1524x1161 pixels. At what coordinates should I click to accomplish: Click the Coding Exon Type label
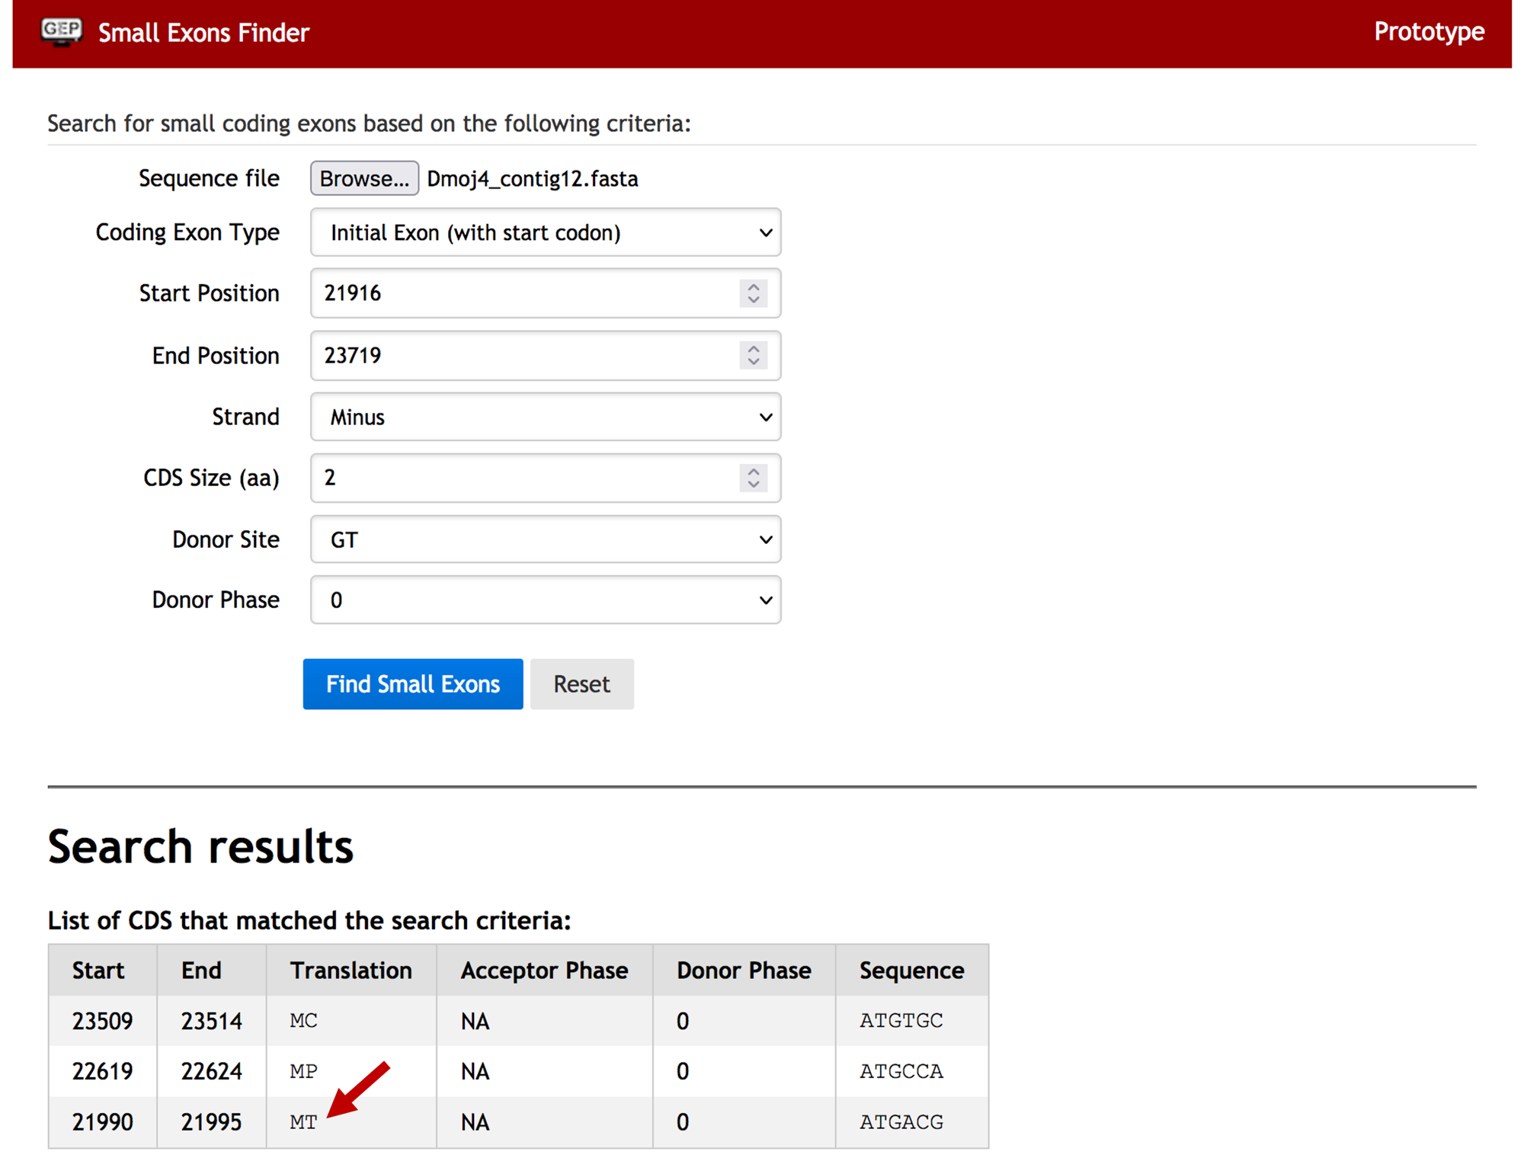coord(187,232)
